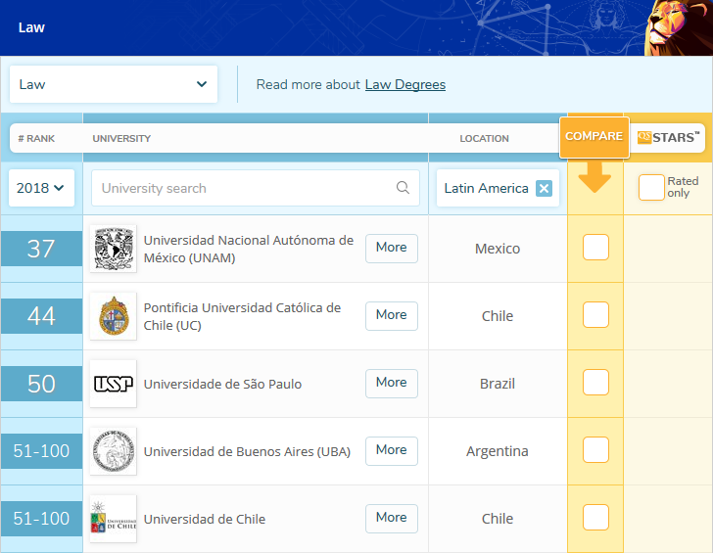Check compare box for Universidad de Buenos Aires

click(595, 450)
